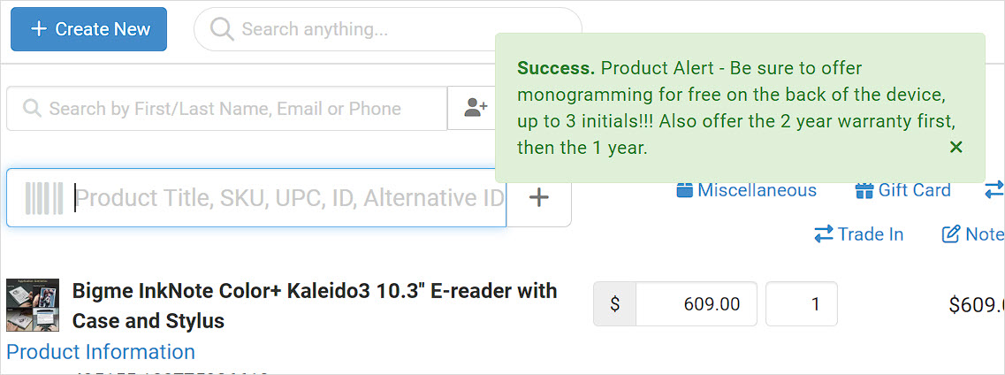Click the add new customer icon
Screen dimensions: 1005x375
coord(476,108)
